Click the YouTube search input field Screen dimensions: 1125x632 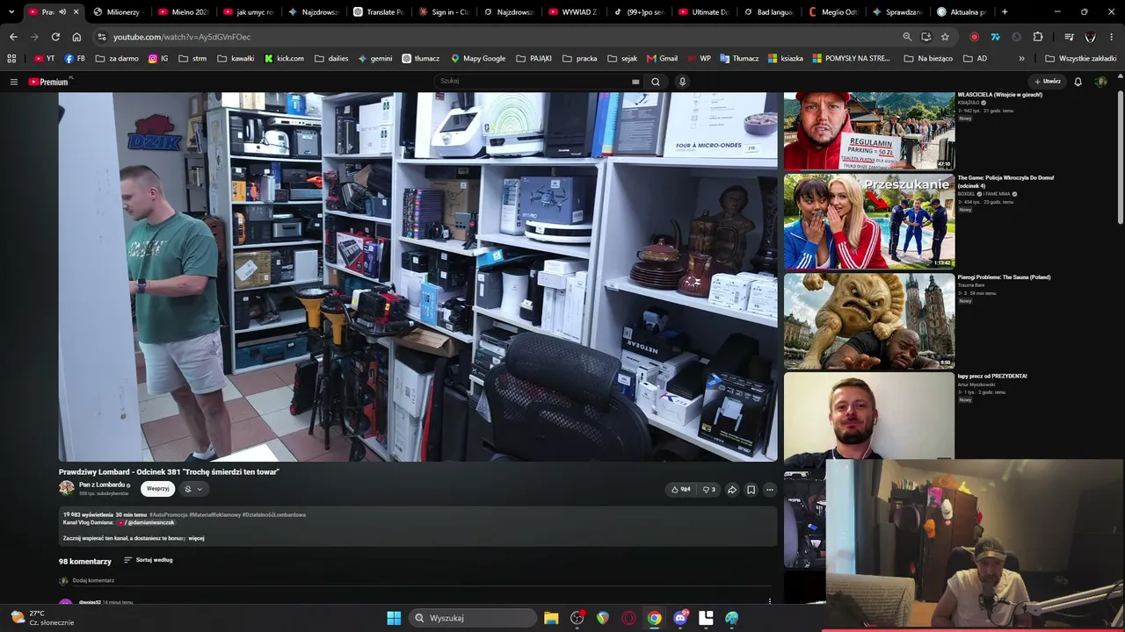(x=538, y=82)
